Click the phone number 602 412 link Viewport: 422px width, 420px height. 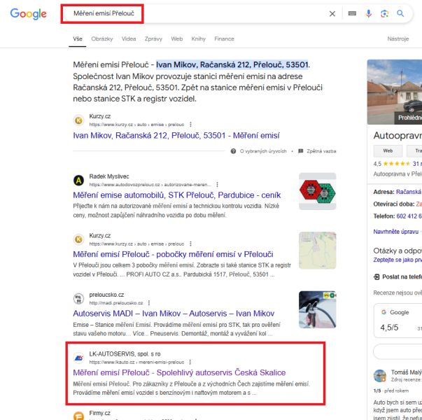pyautogui.click(x=409, y=216)
